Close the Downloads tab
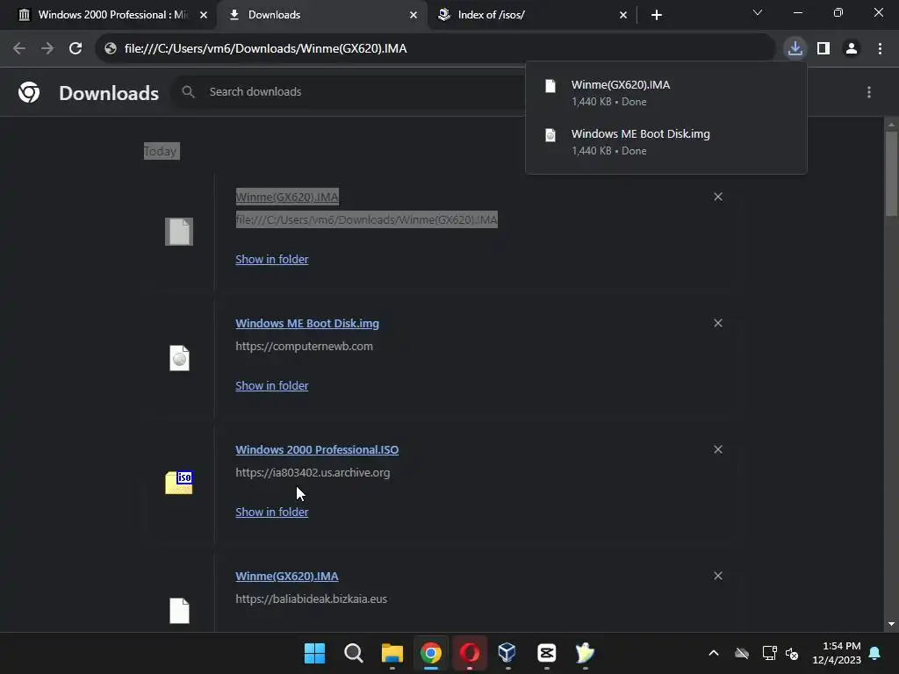 414,15
